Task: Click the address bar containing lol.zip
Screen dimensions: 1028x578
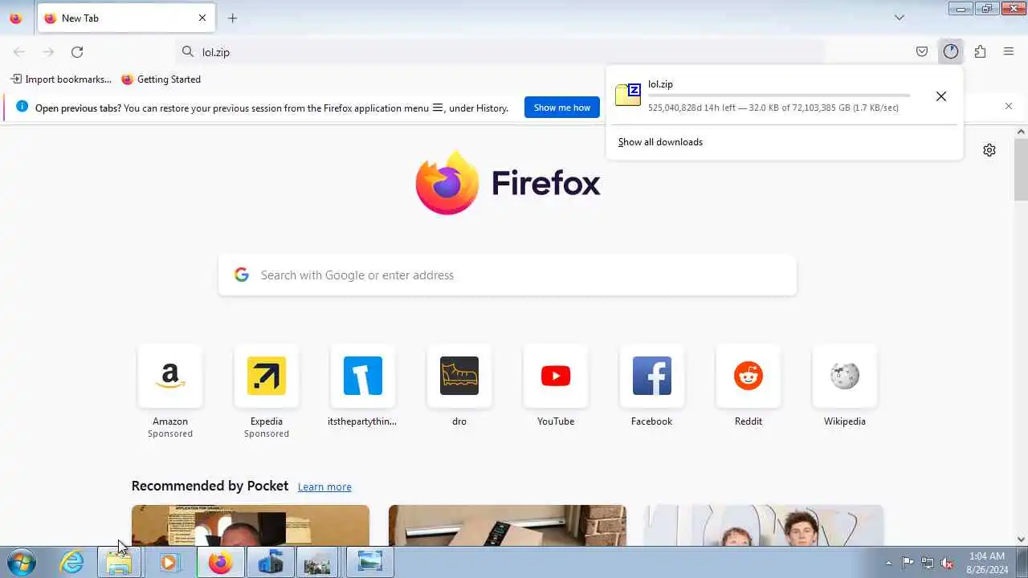Action: [500, 52]
